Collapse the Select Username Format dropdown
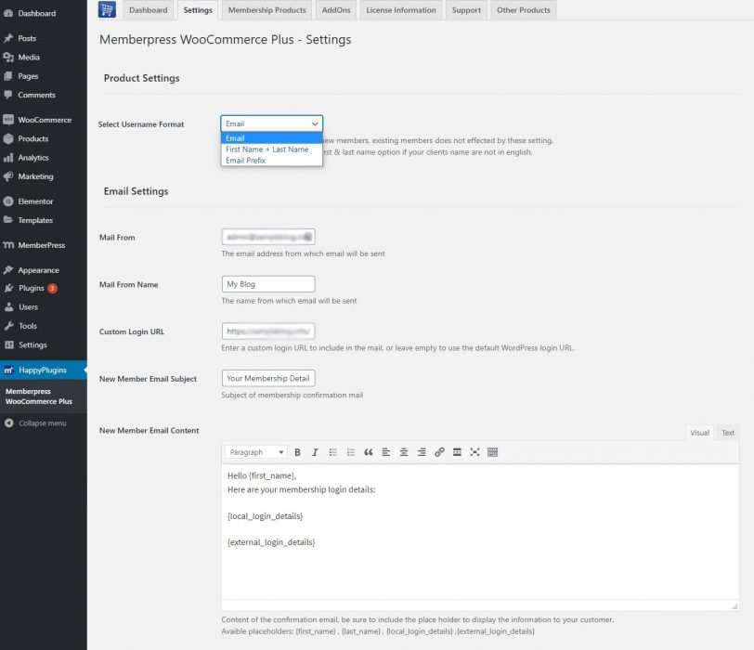 [271, 123]
